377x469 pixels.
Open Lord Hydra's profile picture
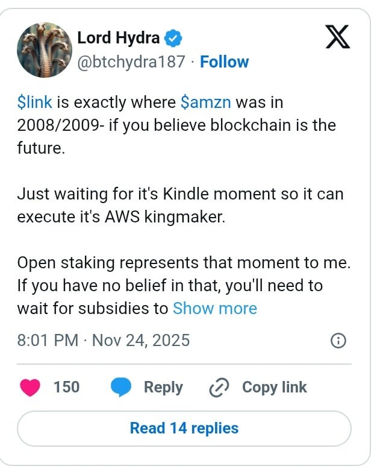coord(45,50)
